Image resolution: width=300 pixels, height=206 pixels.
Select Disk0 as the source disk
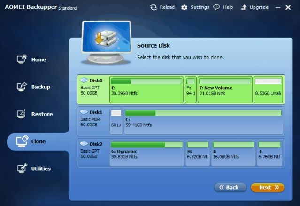click(x=92, y=89)
